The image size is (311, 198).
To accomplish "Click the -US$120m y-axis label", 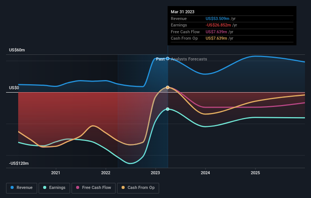I will point(19,163).
